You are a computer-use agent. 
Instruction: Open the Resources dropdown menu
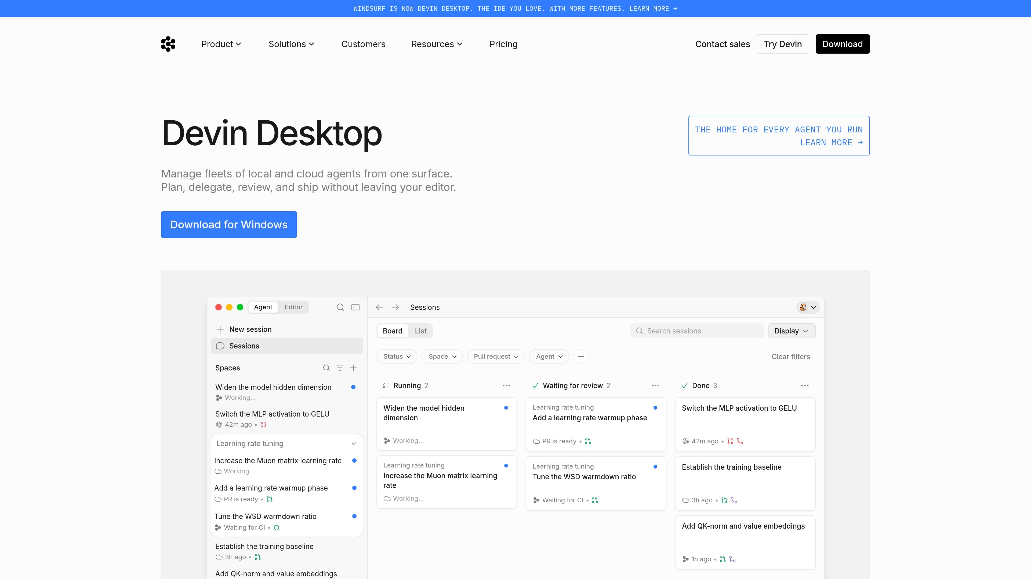click(x=437, y=44)
